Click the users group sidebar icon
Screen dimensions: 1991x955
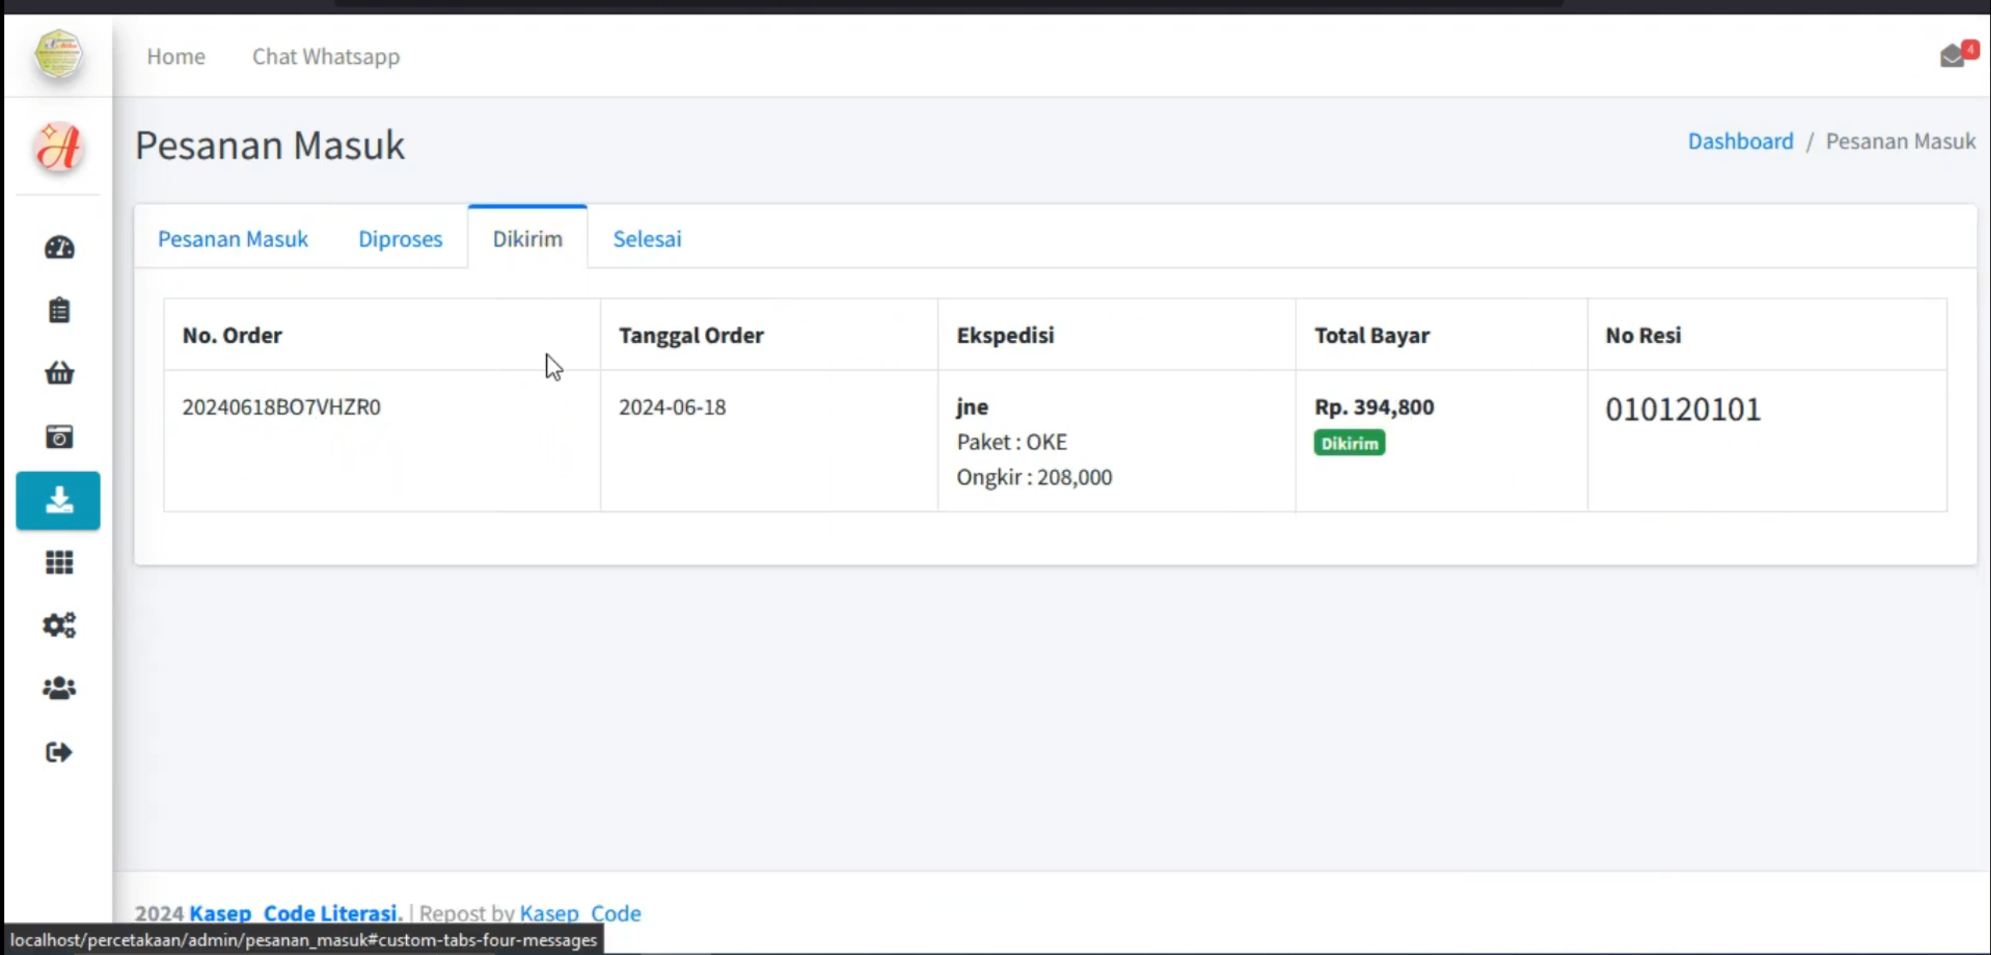(59, 688)
